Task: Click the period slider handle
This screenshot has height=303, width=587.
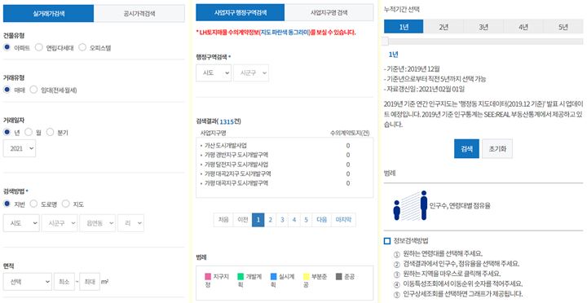Action: pyautogui.click(x=385, y=42)
